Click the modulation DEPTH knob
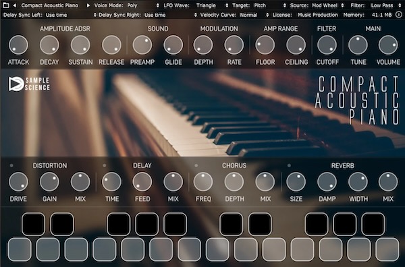The width and height of the screenshot is (405, 267). click(x=203, y=45)
